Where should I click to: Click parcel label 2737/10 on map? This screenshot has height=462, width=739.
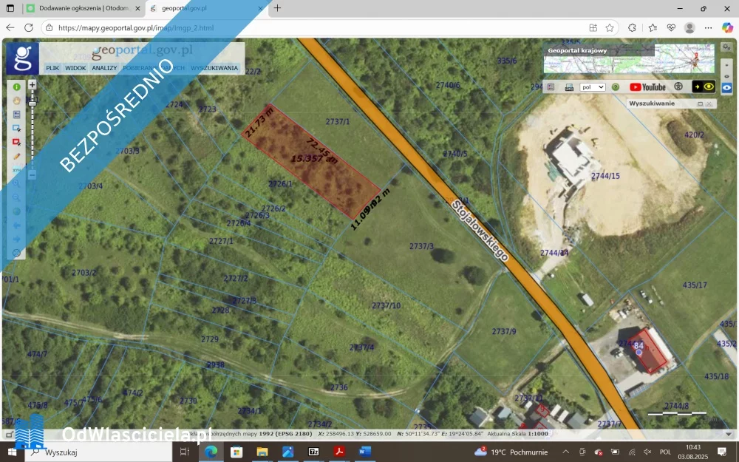pyautogui.click(x=386, y=305)
